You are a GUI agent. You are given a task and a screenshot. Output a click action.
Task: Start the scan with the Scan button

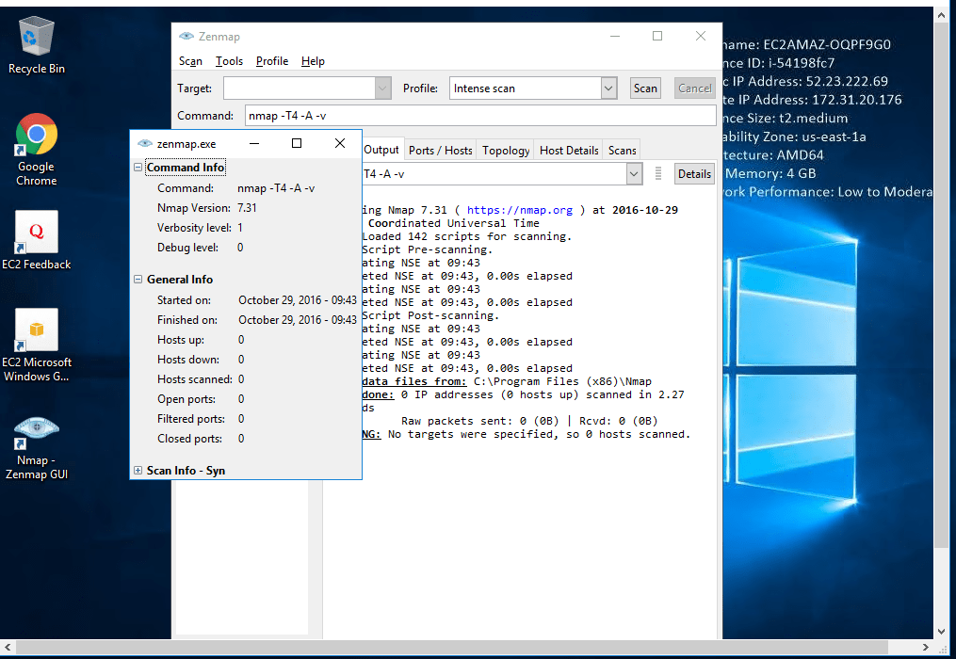tap(644, 88)
